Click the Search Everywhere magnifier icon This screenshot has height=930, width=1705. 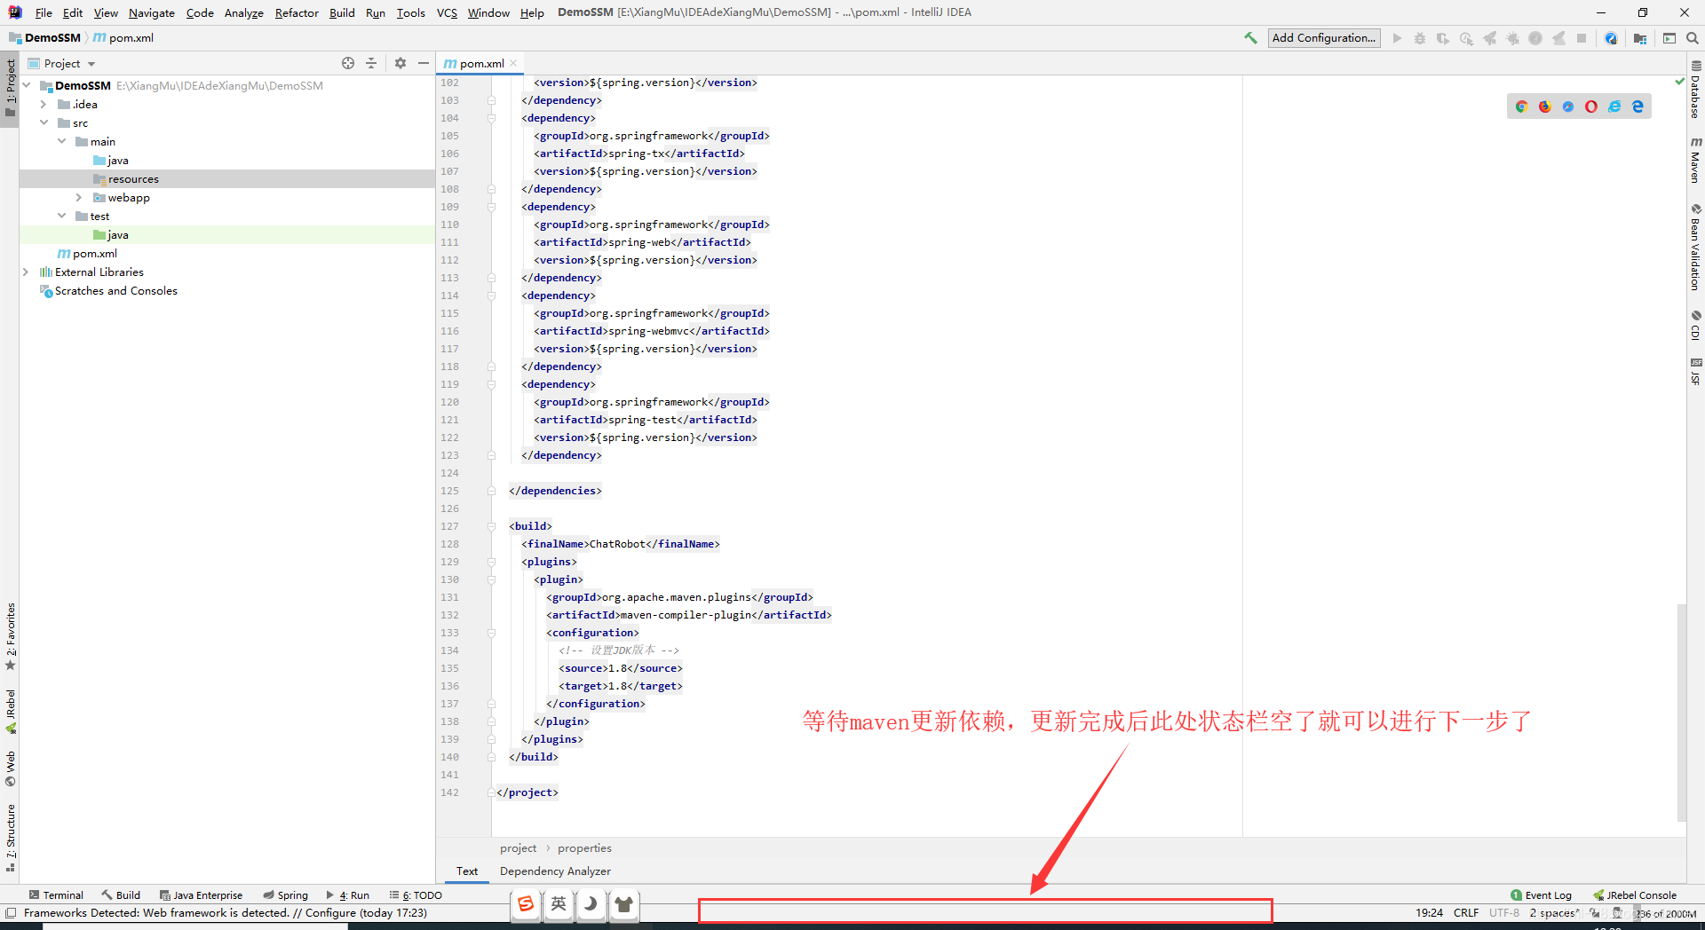tap(1693, 38)
